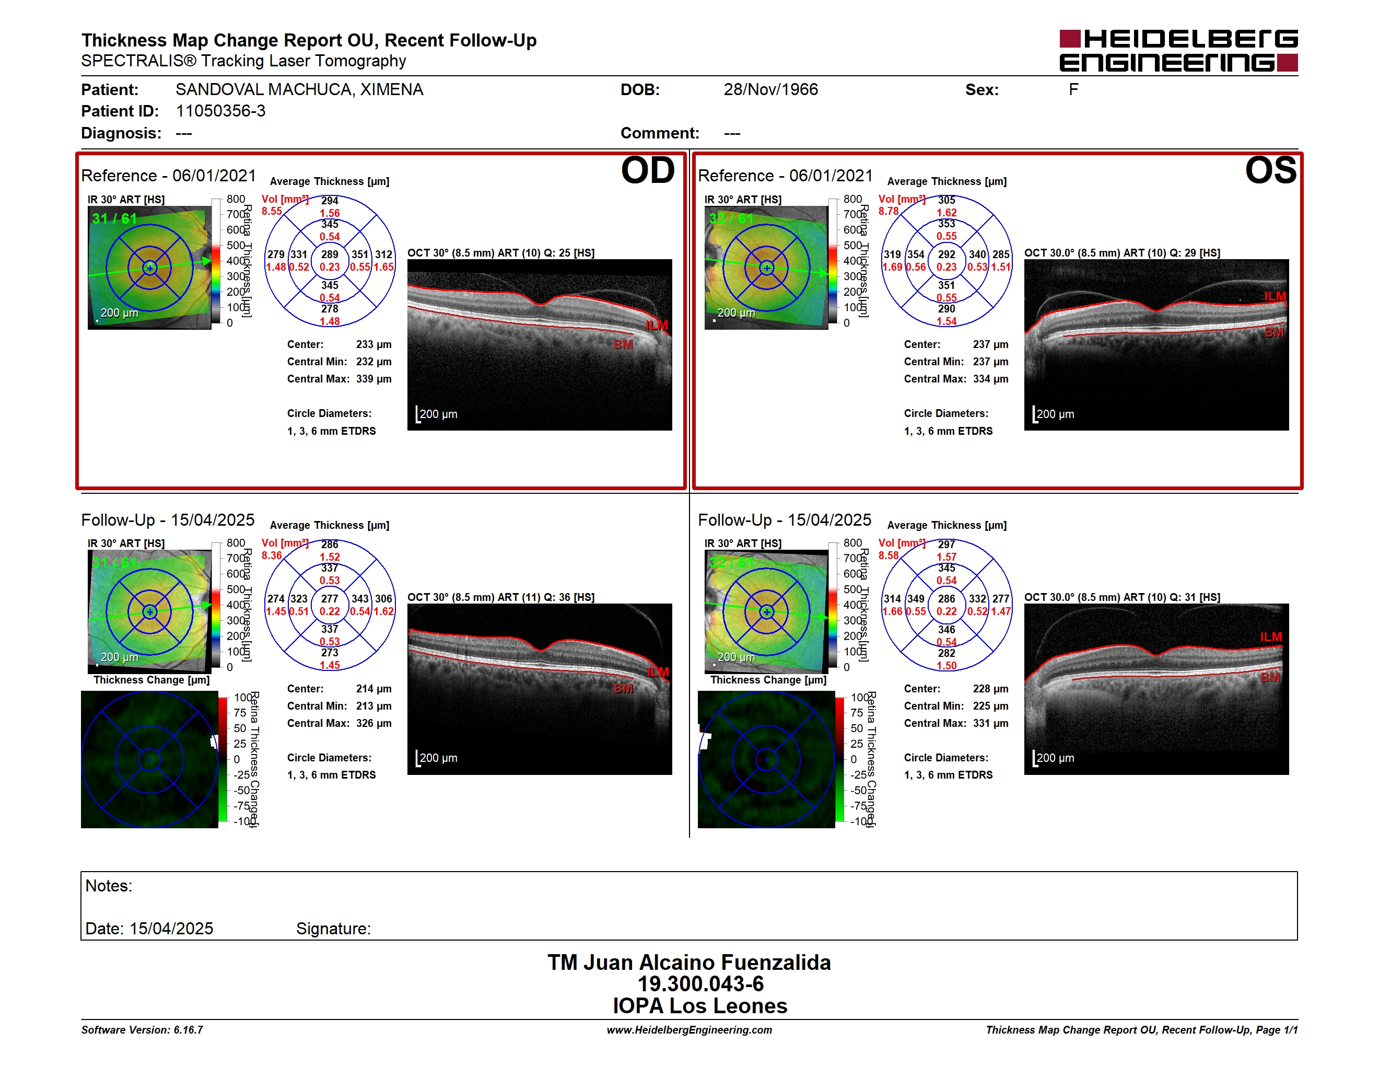Click the OS reference retina thickness color scale
Viewport: 1379px width, 1066px height.
[x=833, y=261]
